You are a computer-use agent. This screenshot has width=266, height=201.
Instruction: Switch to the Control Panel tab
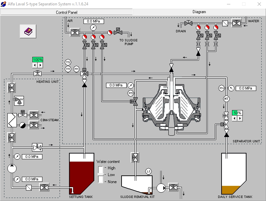[66, 12]
